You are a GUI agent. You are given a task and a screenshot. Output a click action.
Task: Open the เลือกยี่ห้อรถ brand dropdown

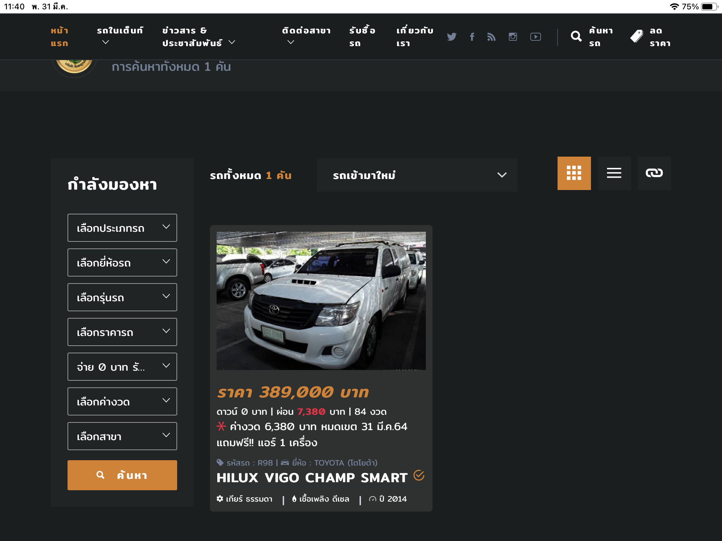(122, 262)
